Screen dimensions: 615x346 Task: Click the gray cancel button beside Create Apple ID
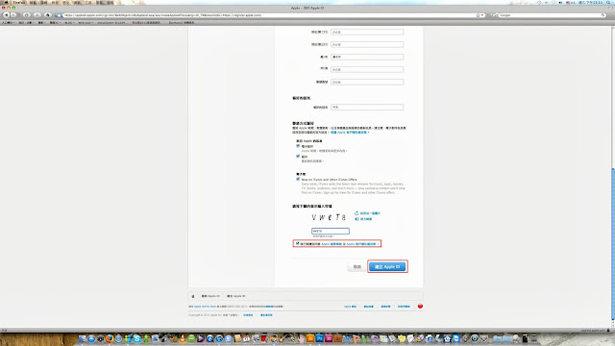pyautogui.click(x=357, y=267)
